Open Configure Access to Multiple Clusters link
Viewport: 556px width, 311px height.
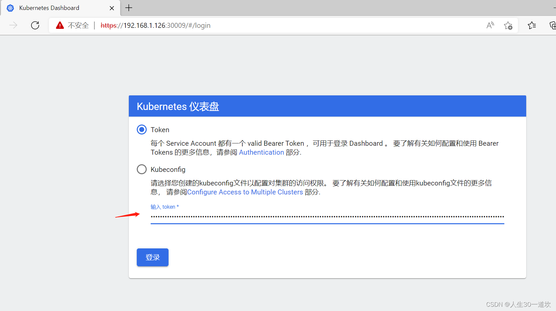coord(245,192)
